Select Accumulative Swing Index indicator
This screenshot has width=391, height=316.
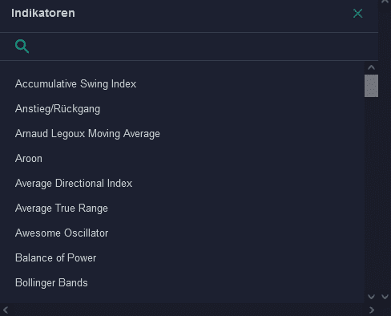point(75,84)
